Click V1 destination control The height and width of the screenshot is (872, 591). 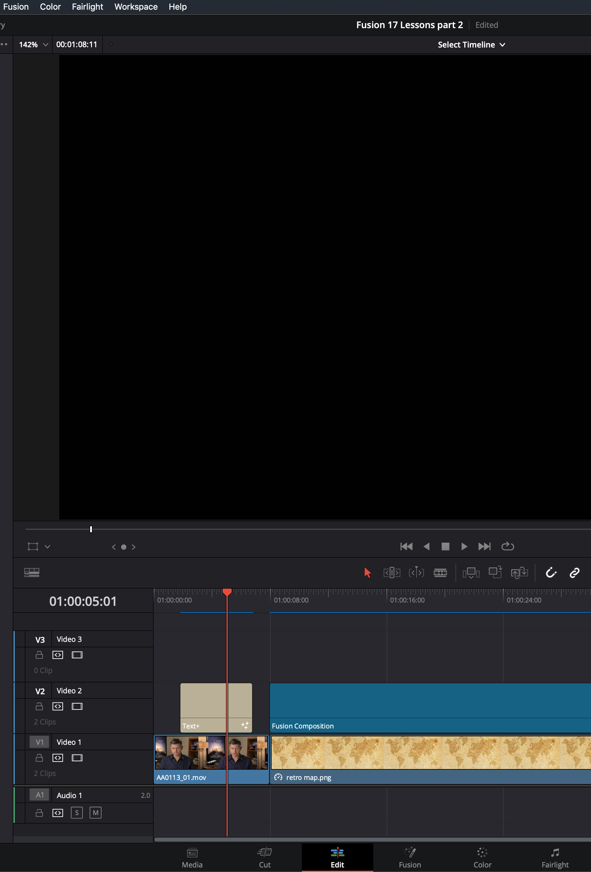pyautogui.click(x=39, y=742)
